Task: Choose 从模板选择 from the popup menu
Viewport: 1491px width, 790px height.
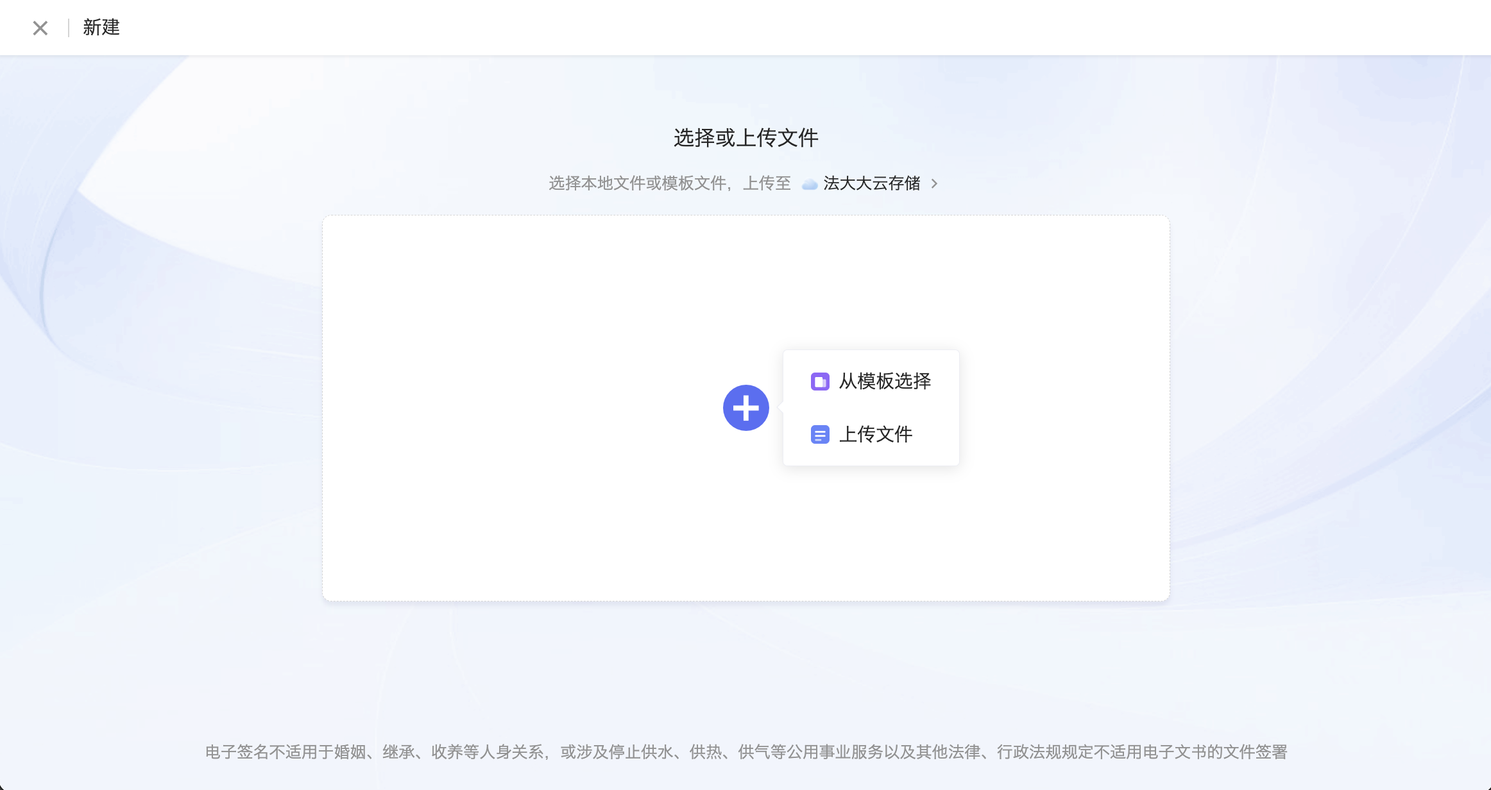Action: pyautogui.click(x=884, y=382)
